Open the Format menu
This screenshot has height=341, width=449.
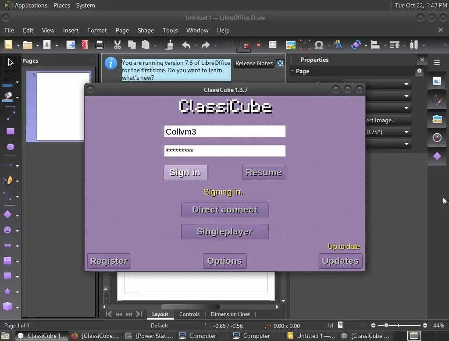point(97,30)
